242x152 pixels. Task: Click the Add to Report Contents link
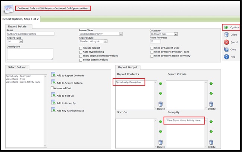click(70, 75)
